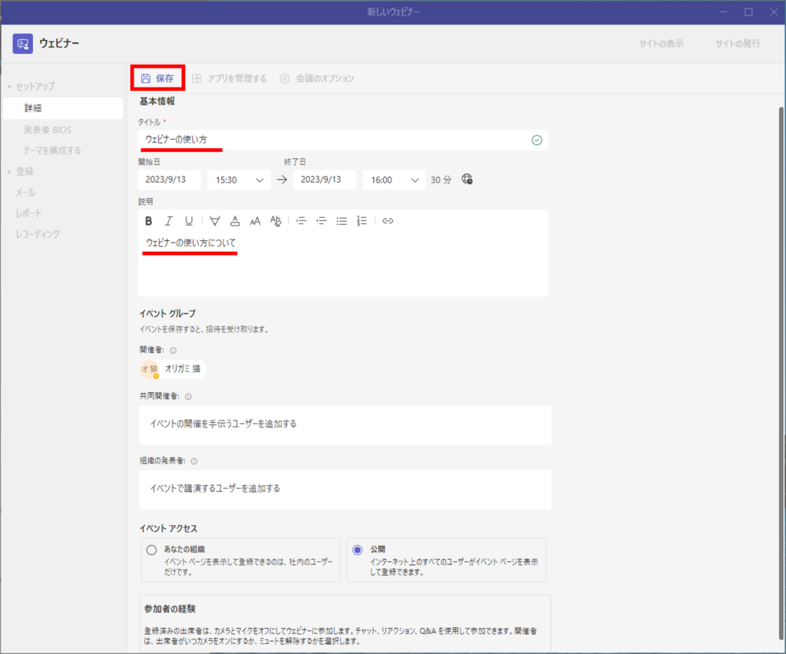Open the 16:00 end time dropdown

[x=394, y=180]
